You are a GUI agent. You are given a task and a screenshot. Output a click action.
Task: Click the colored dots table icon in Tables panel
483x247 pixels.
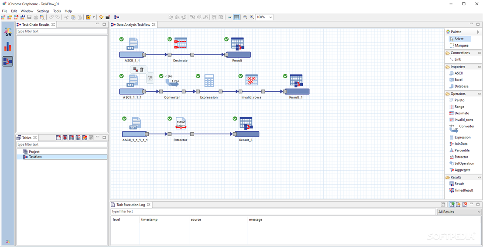point(84,137)
